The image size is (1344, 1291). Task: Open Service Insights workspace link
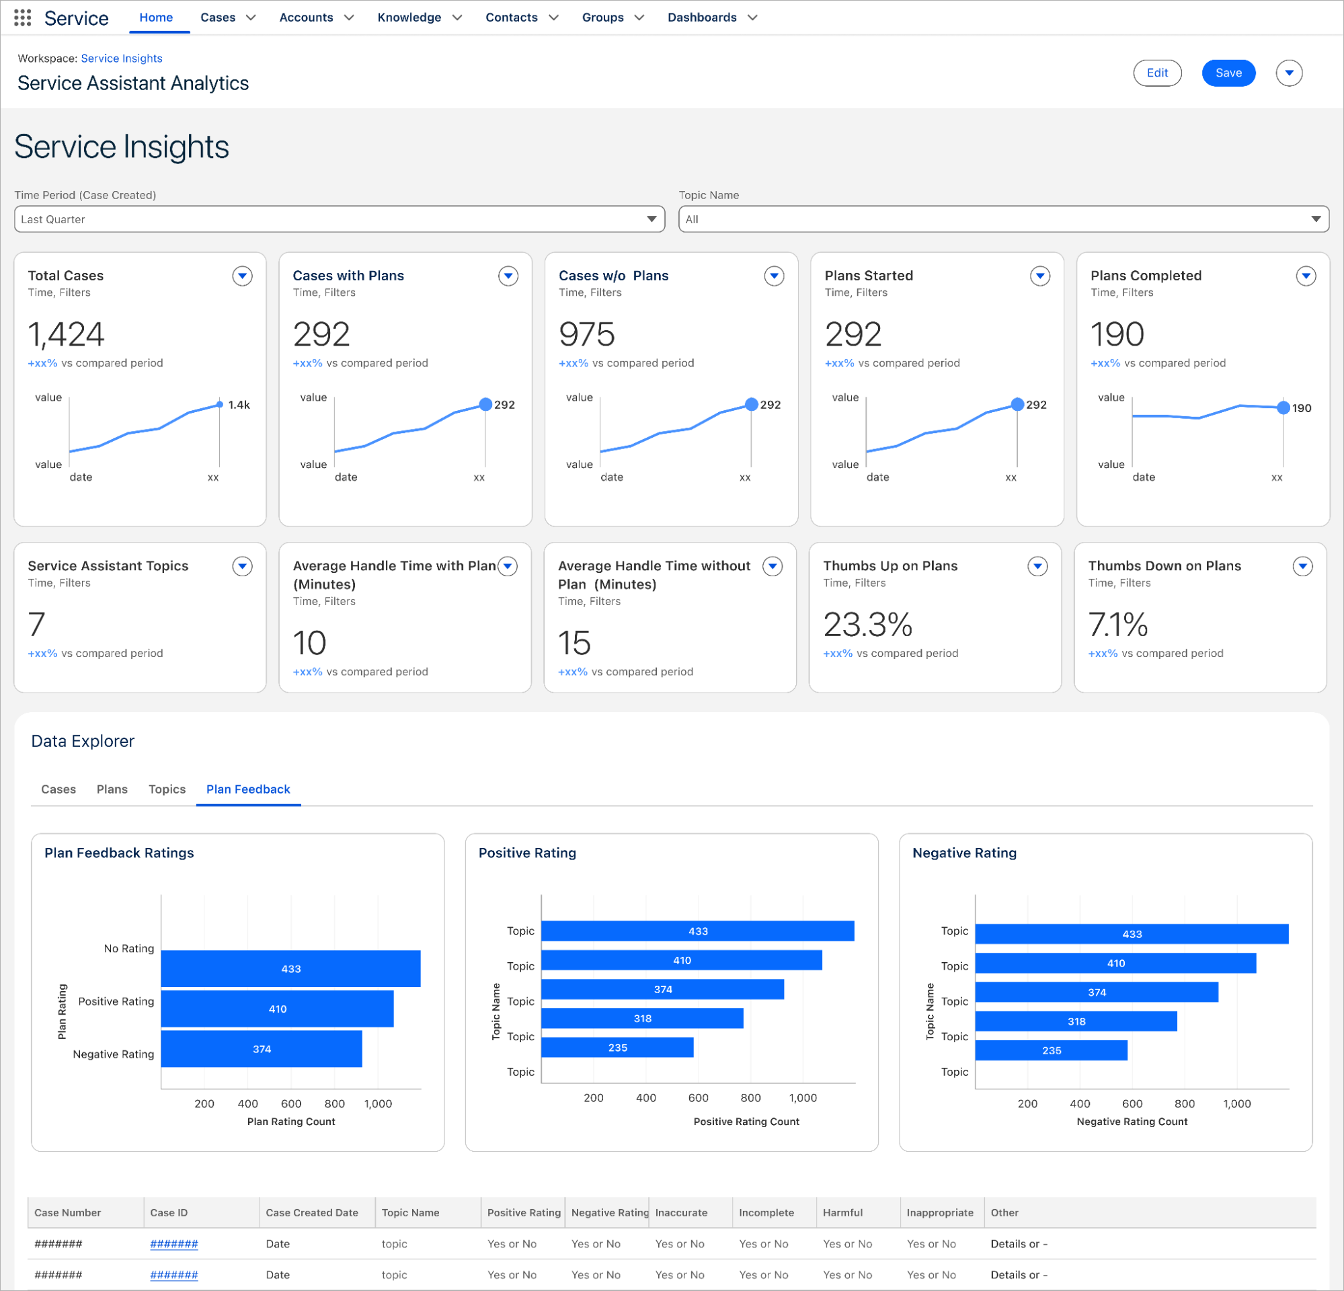(122, 59)
